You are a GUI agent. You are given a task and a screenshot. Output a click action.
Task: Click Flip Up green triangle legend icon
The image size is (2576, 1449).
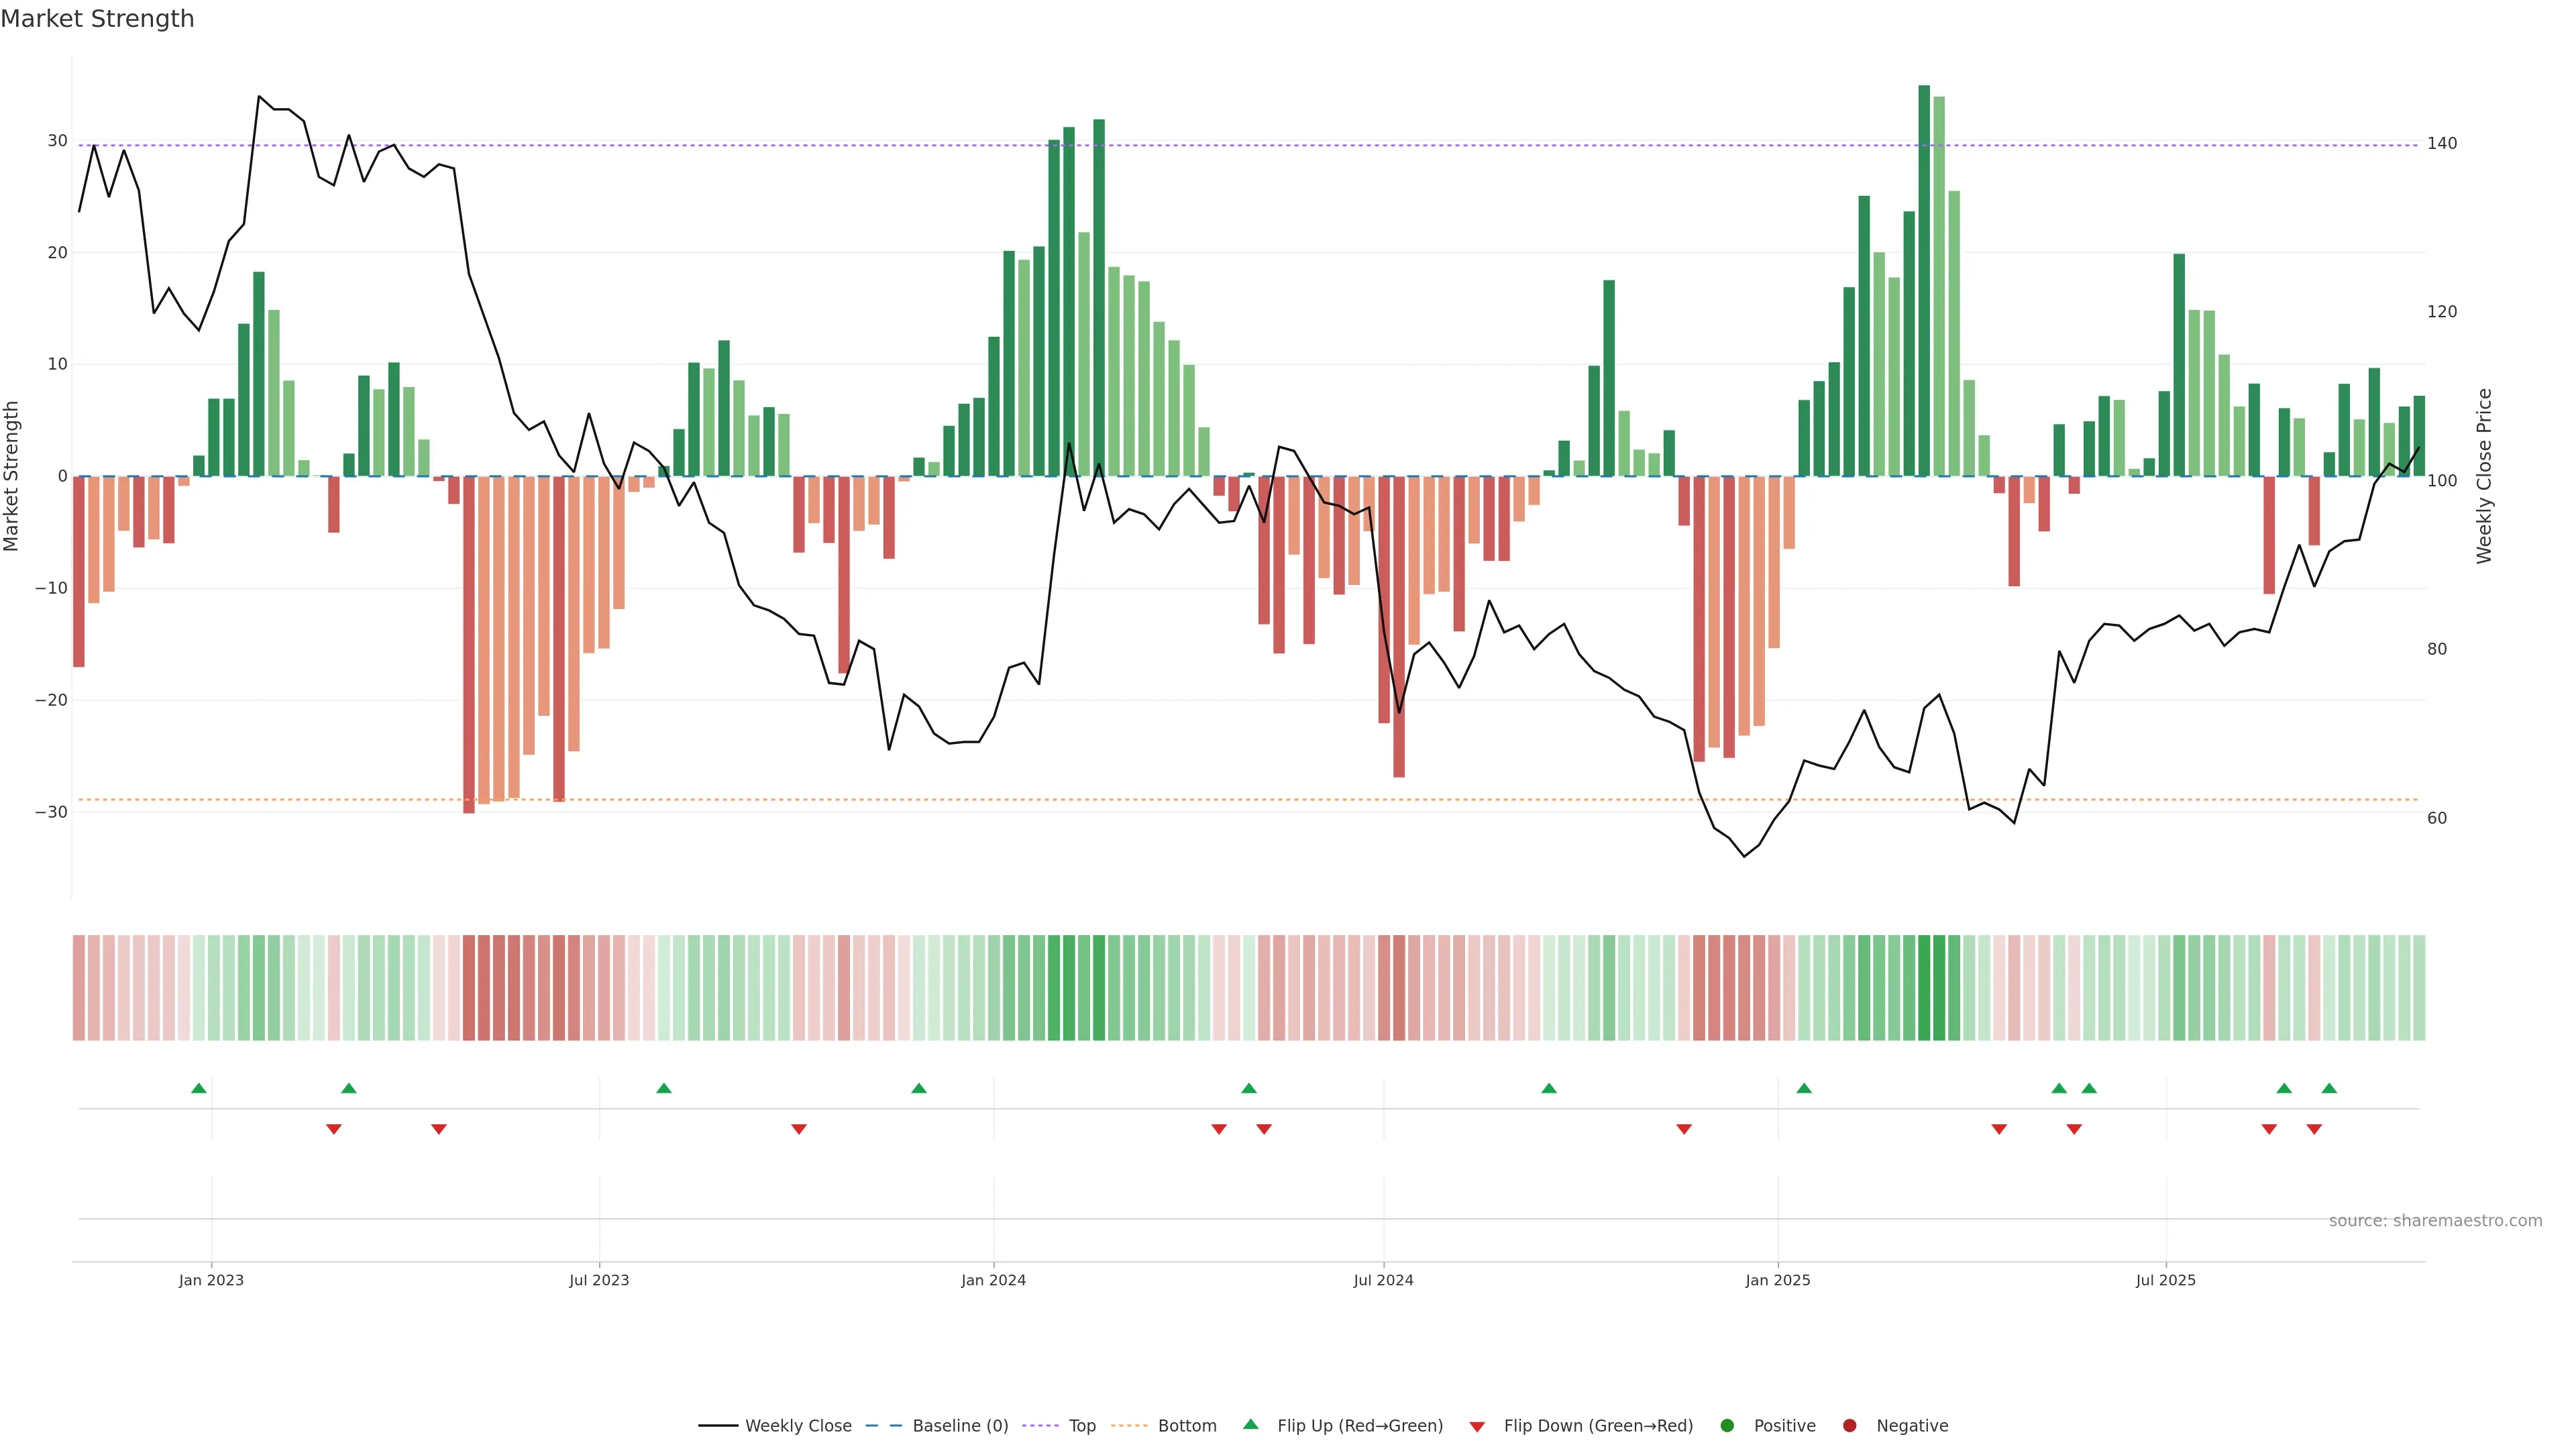tap(1250, 1425)
